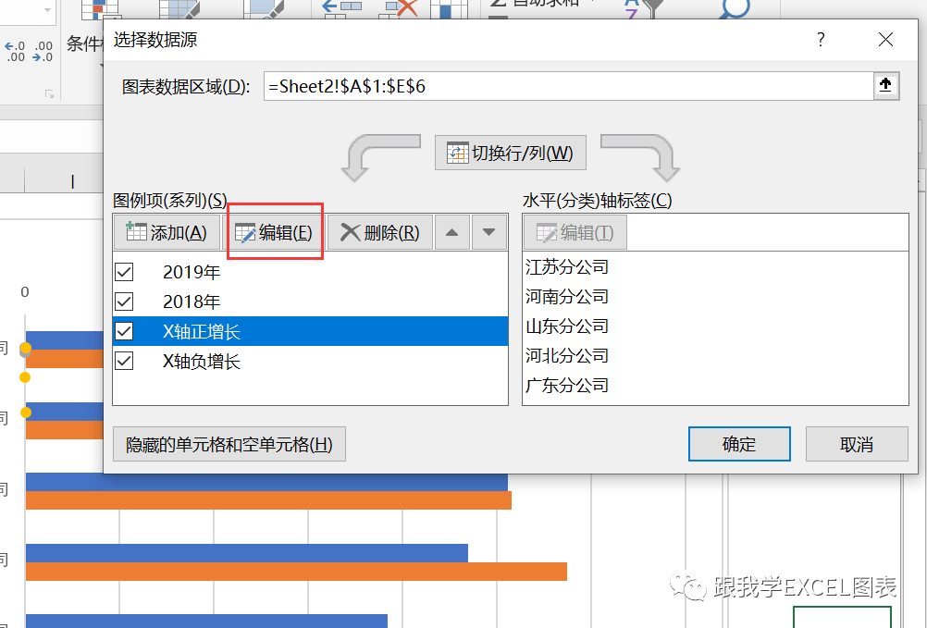Uncheck the 2019年 series

pos(125,272)
